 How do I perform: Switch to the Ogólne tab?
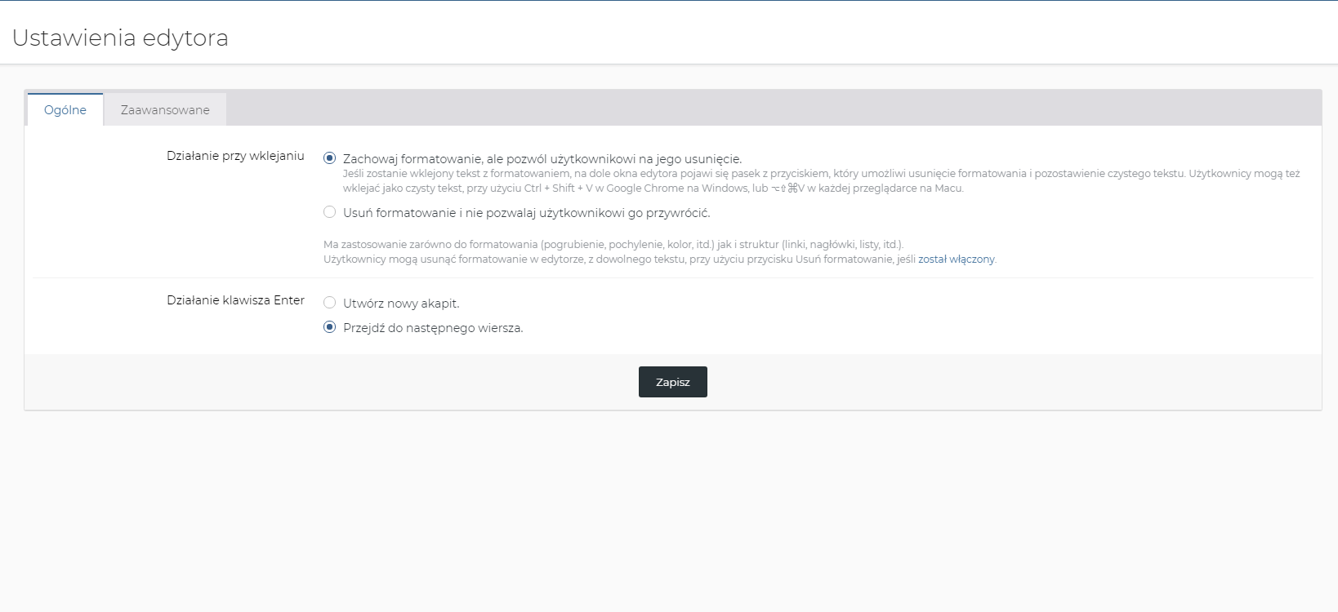(x=65, y=110)
